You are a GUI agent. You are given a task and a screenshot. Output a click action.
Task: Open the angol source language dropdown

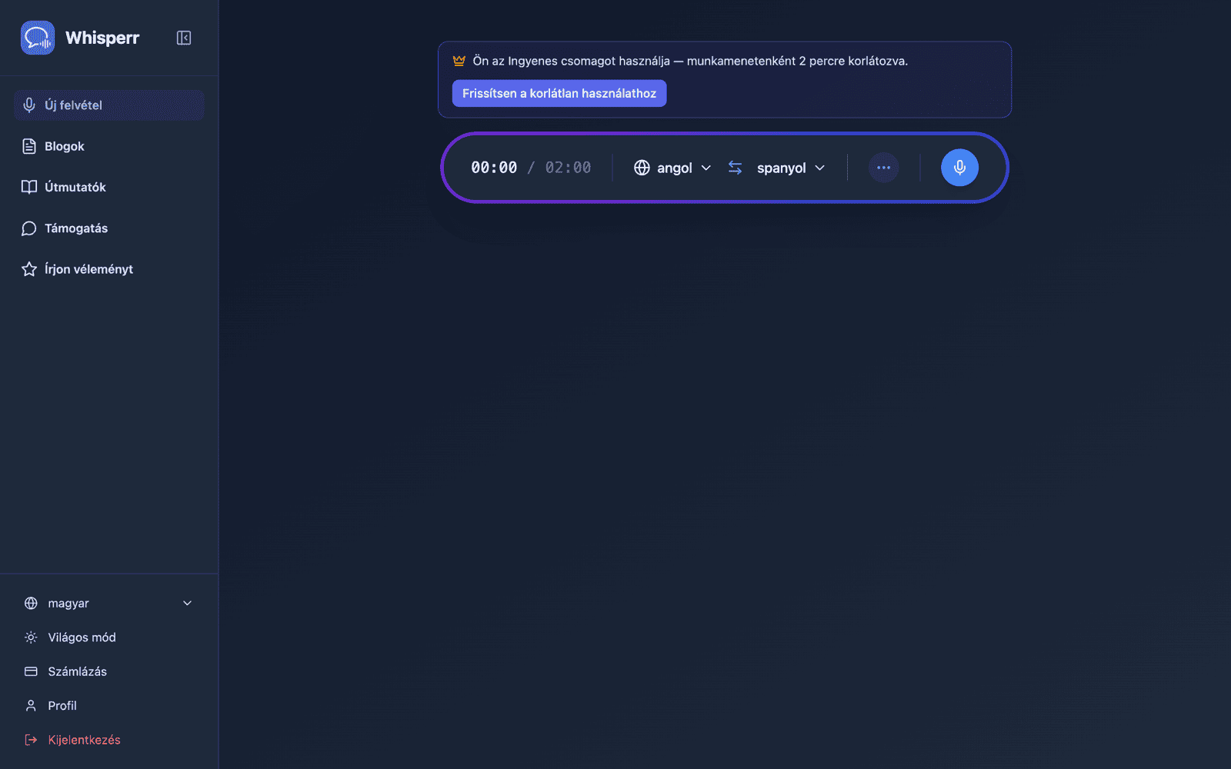click(x=672, y=168)
